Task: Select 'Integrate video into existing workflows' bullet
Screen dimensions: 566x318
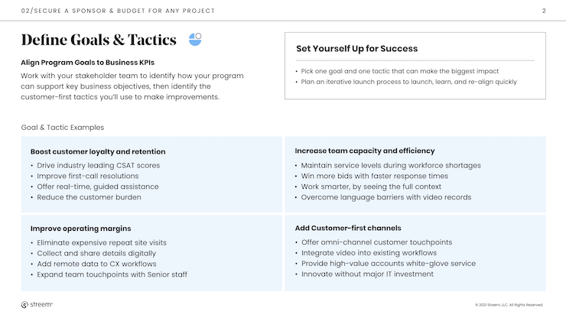Action: coord(369,253)
